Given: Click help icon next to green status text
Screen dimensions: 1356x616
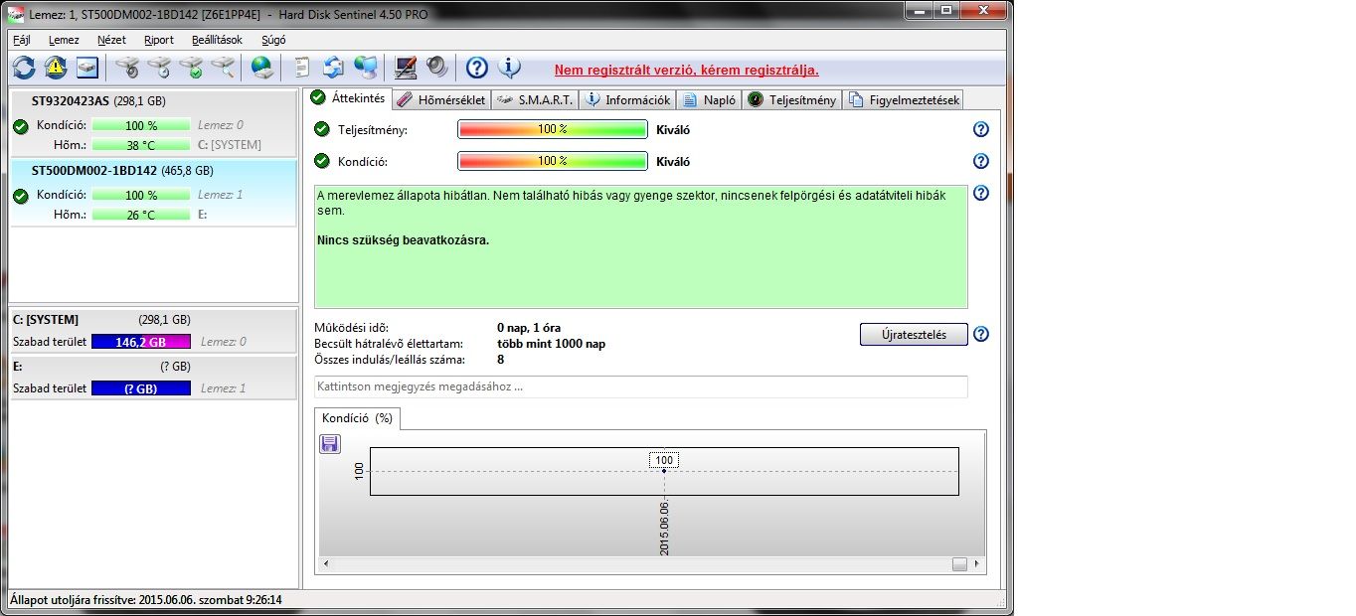Looking at the screenshot, I should click(x=981, y=193).
